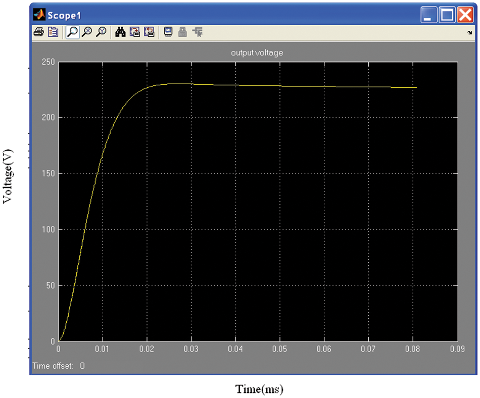Maximize the Scope1 window

point(447,15)
